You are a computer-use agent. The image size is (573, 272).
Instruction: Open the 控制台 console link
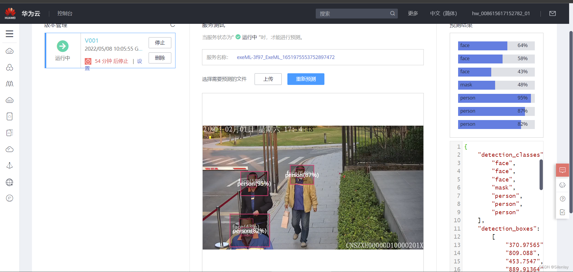coord(65,13)
